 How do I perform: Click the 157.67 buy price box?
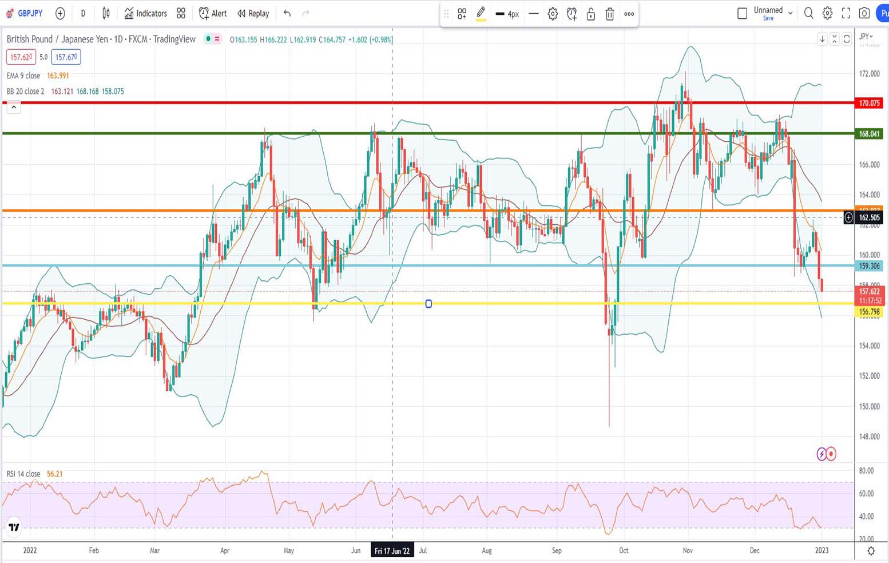66,57
